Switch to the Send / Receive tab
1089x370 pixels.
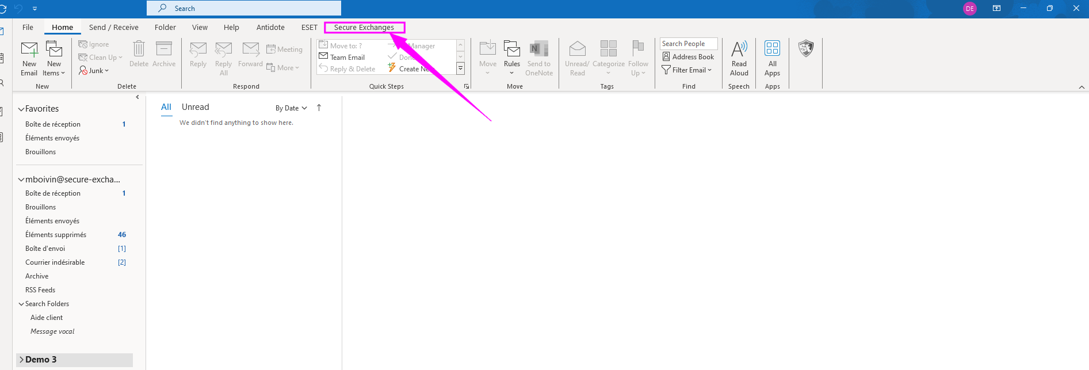click(x=114, y=27)
